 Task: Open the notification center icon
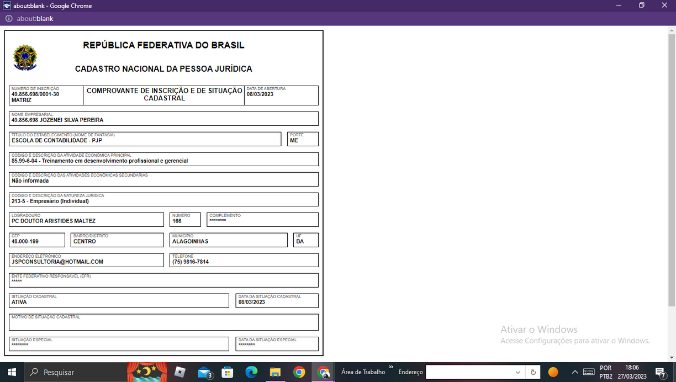click(x=660, y=372)
